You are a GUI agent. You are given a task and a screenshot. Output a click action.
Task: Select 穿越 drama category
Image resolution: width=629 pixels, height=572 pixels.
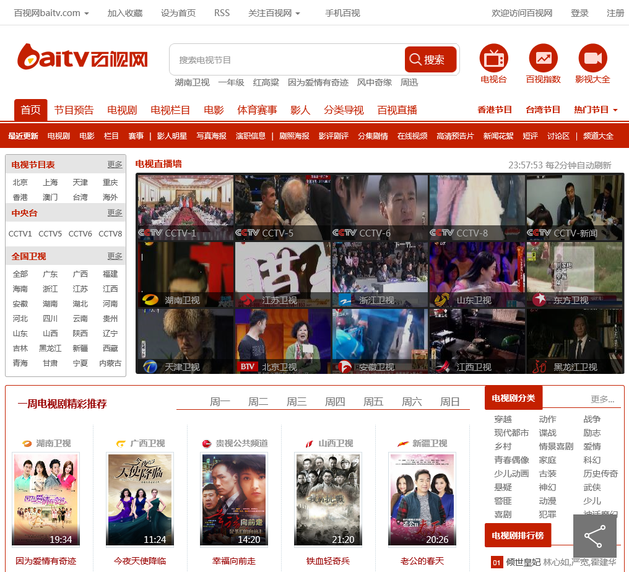click(503, 419)
